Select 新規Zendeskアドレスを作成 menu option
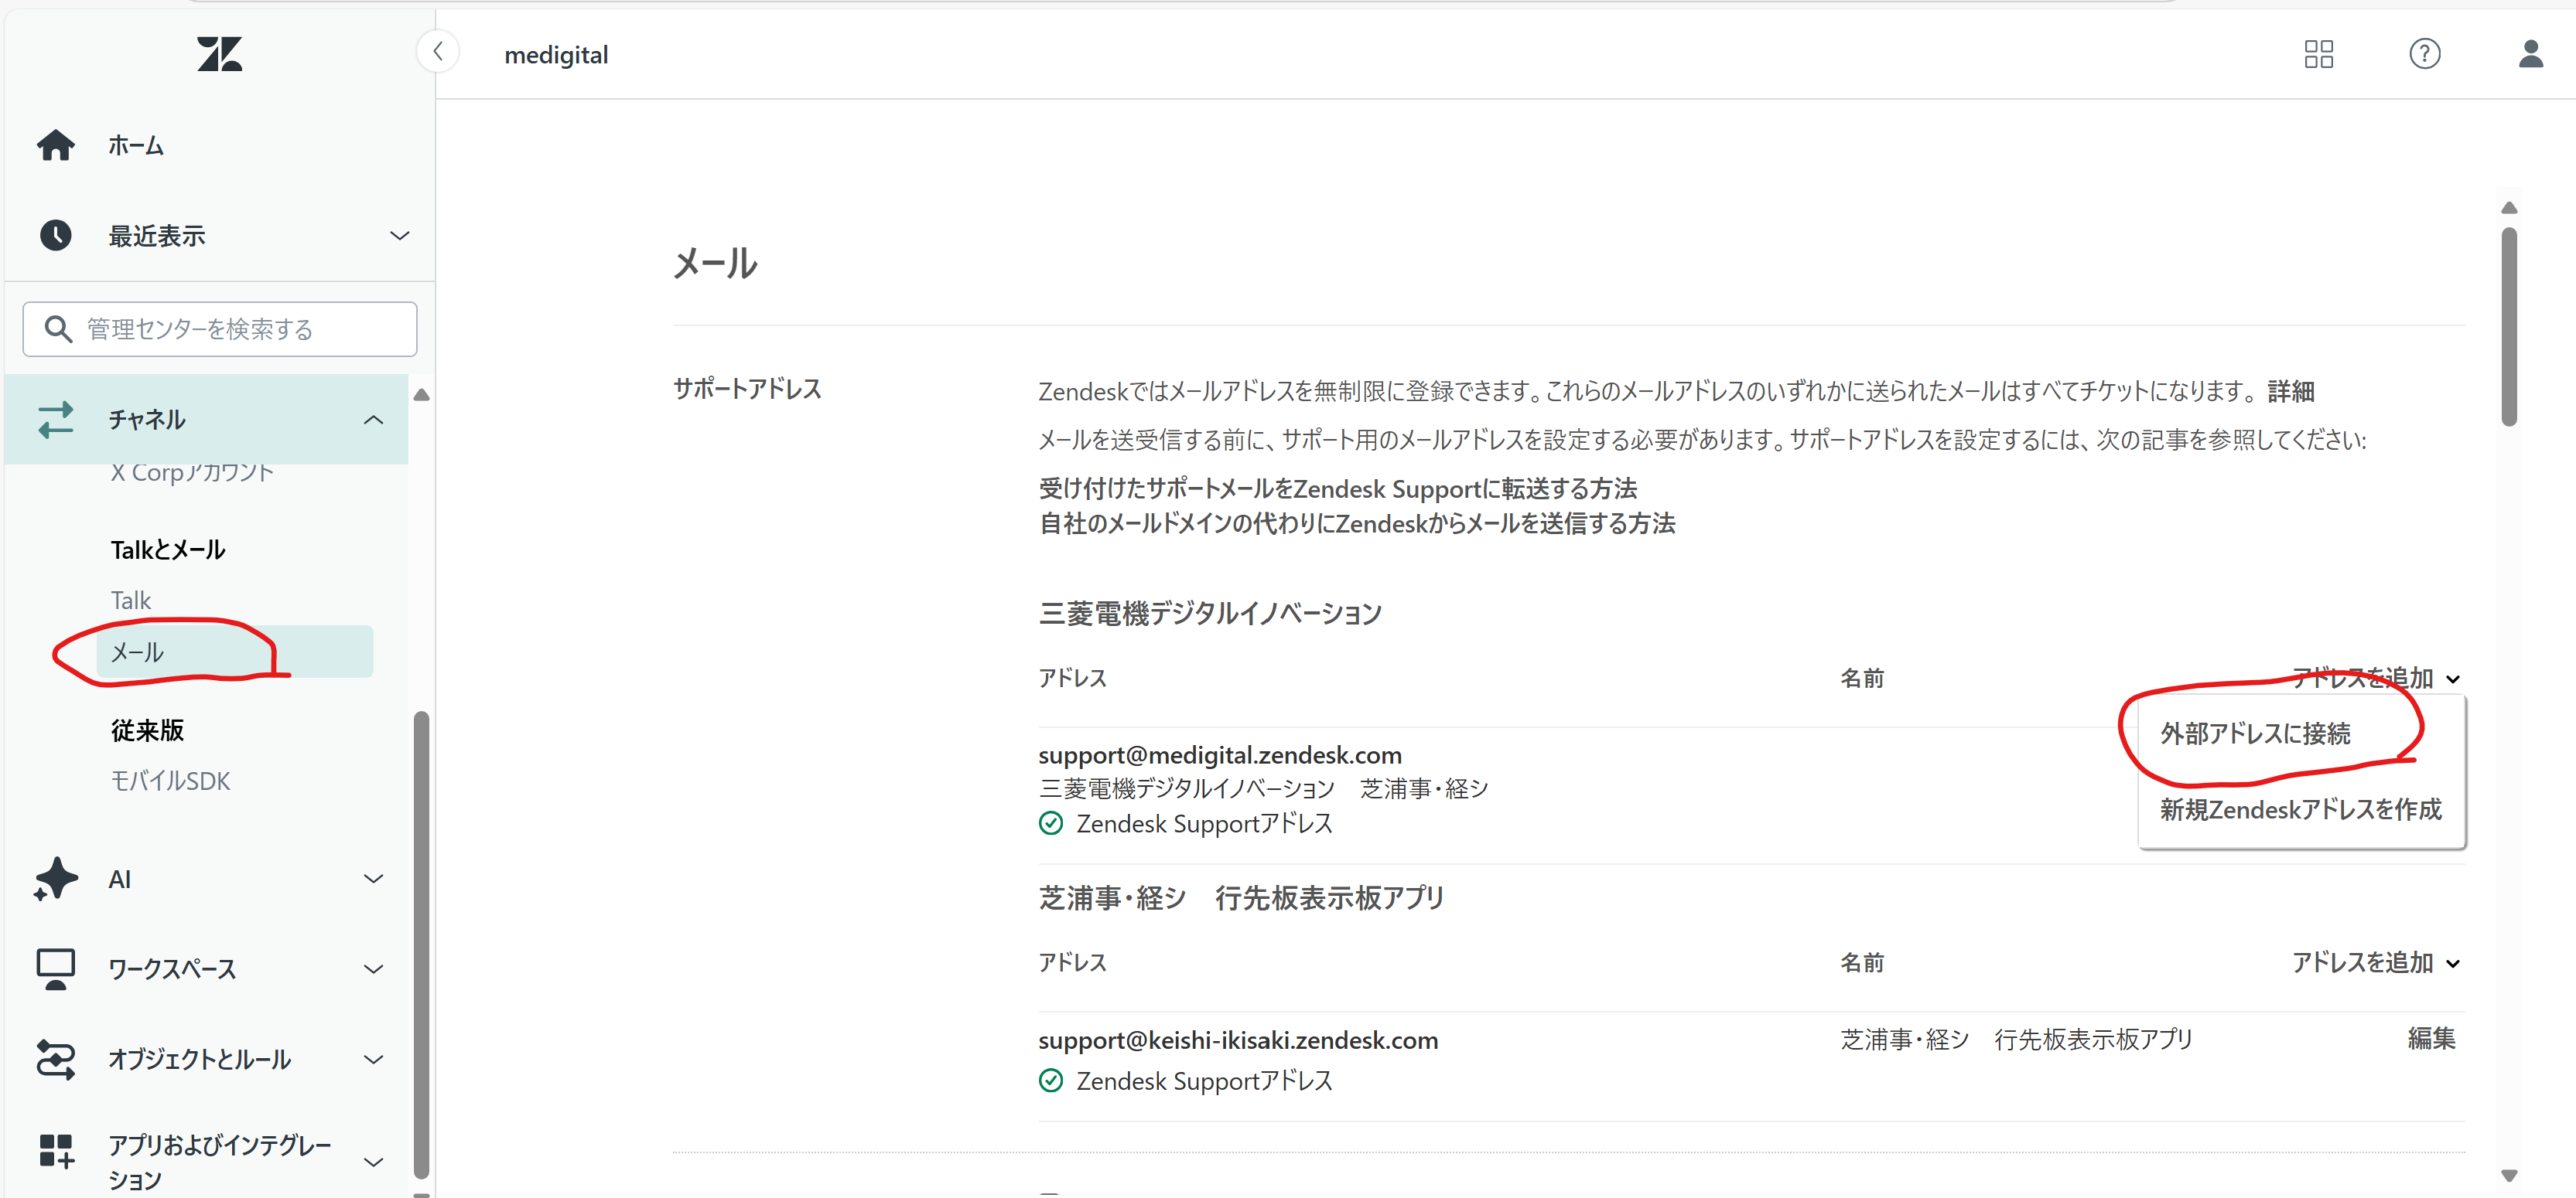Screen dimensions: 2576x1198 click(2300, 809)
